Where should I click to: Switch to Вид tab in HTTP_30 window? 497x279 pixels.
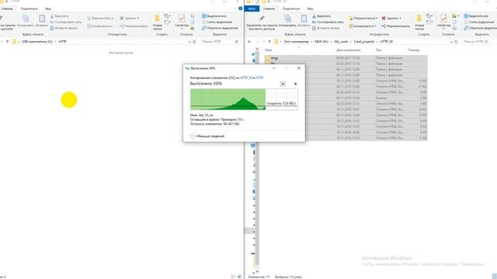click(x=310, y=9)
